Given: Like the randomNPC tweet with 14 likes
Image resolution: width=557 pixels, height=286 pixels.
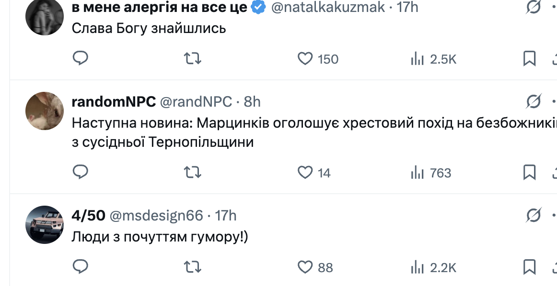Looking at the screenshot, I should [x=305, y=172].
